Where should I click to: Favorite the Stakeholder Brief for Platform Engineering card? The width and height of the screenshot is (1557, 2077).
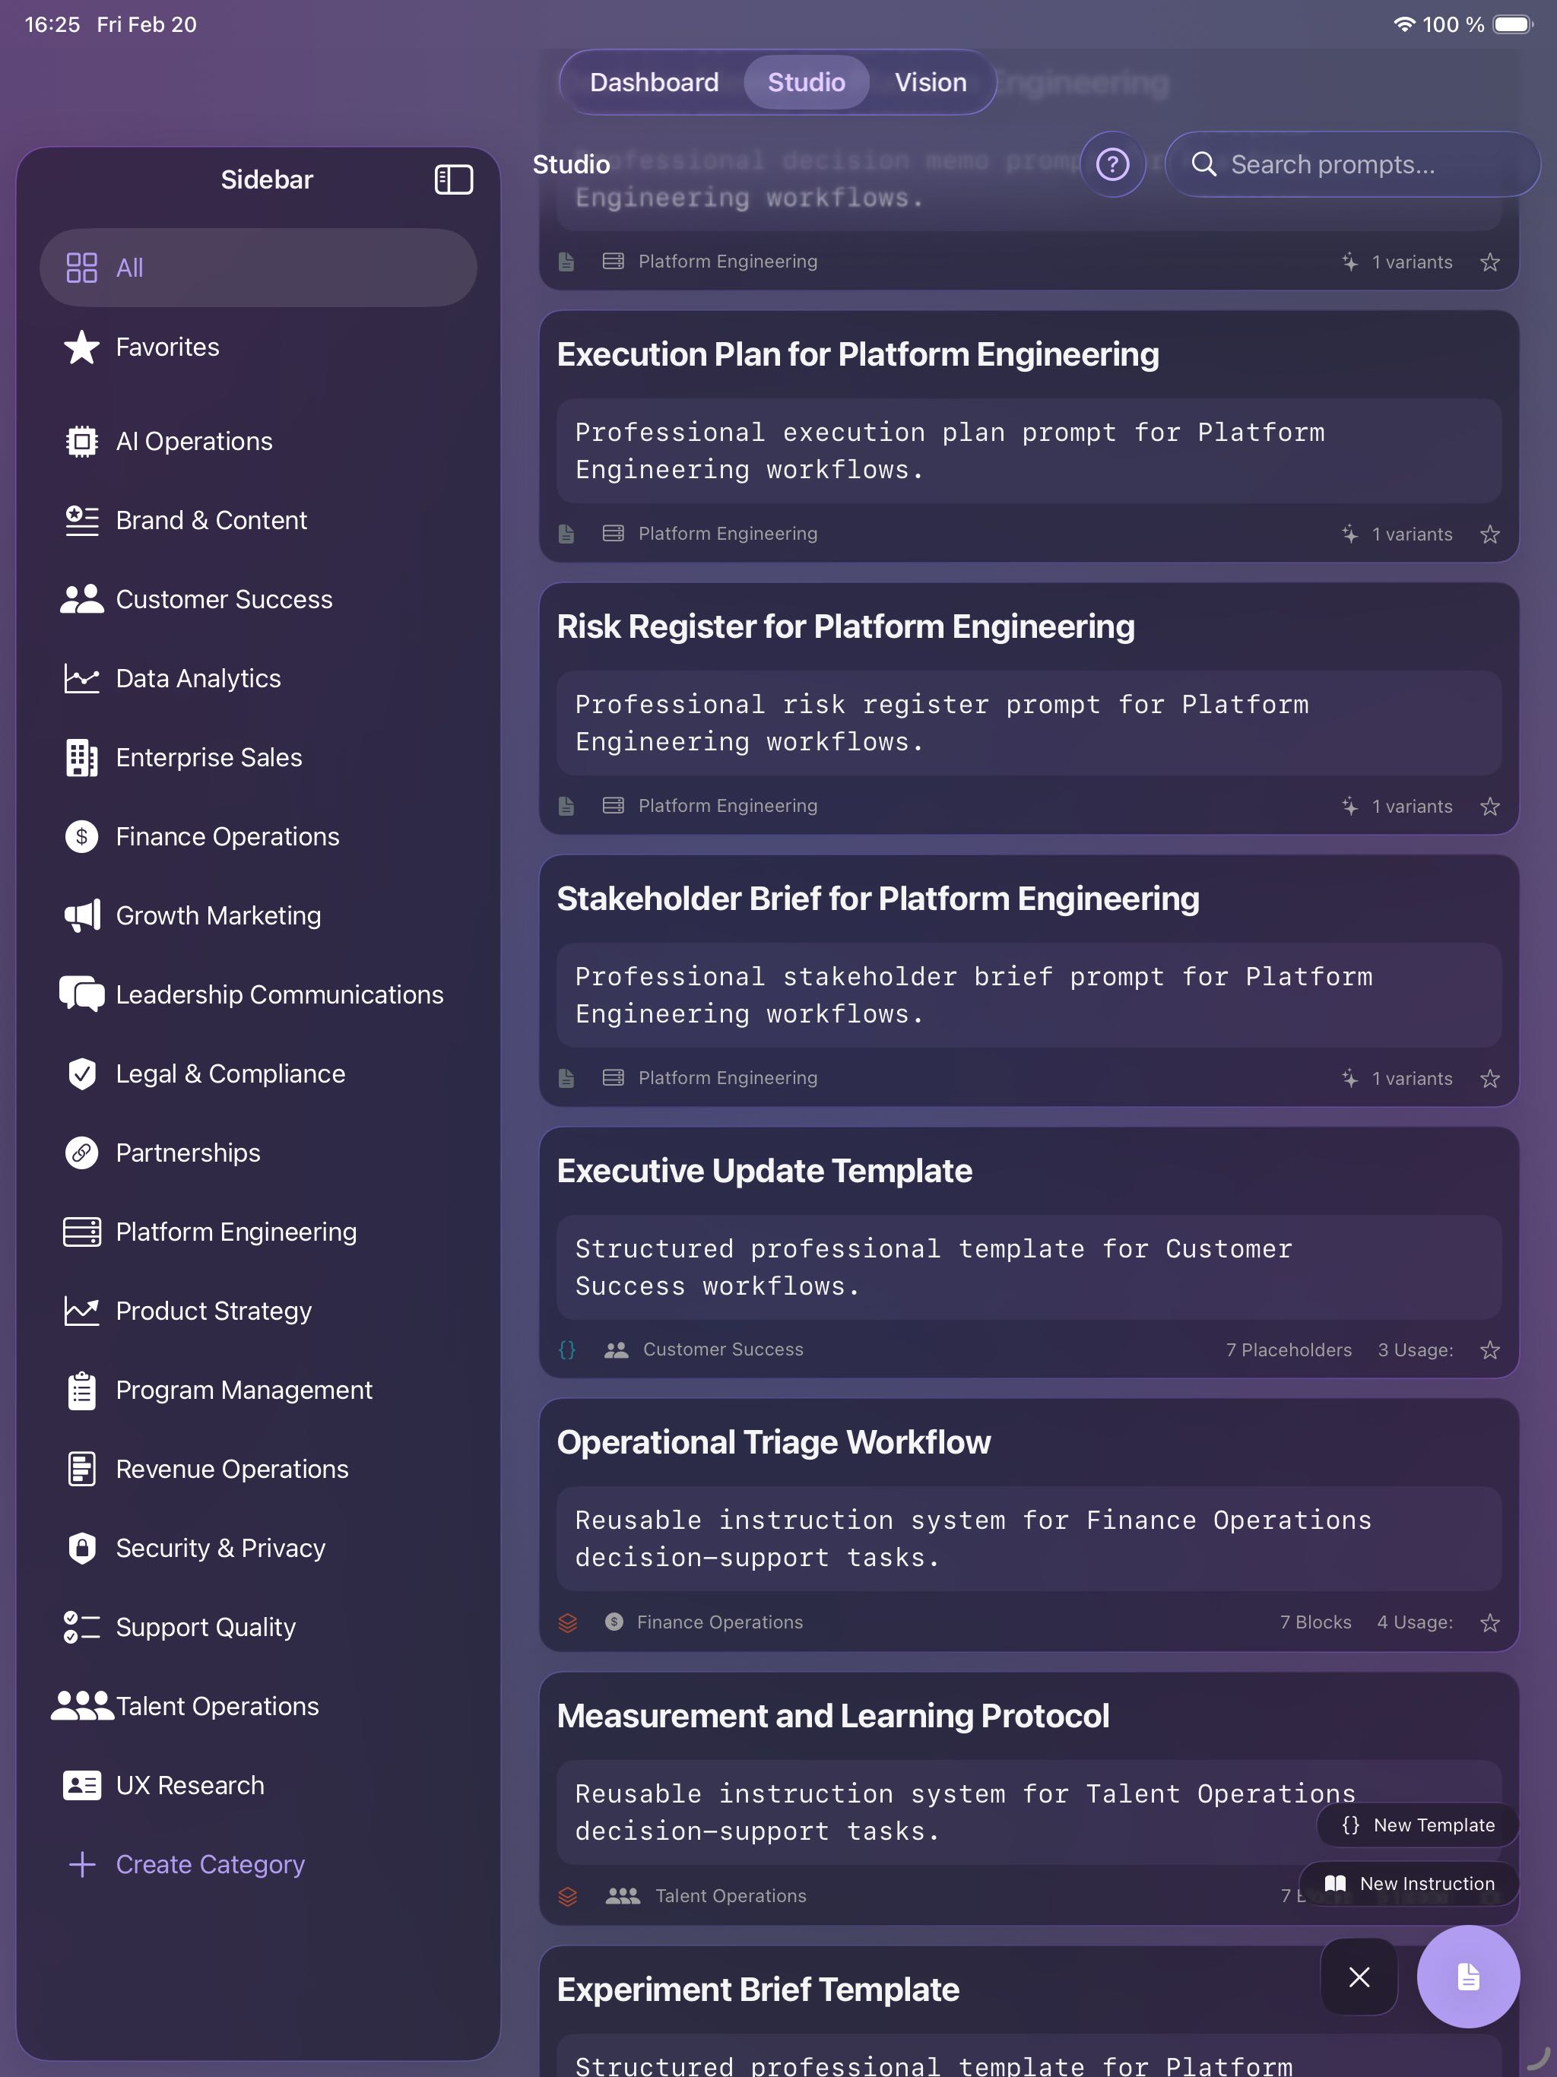click(1489, 1079)
